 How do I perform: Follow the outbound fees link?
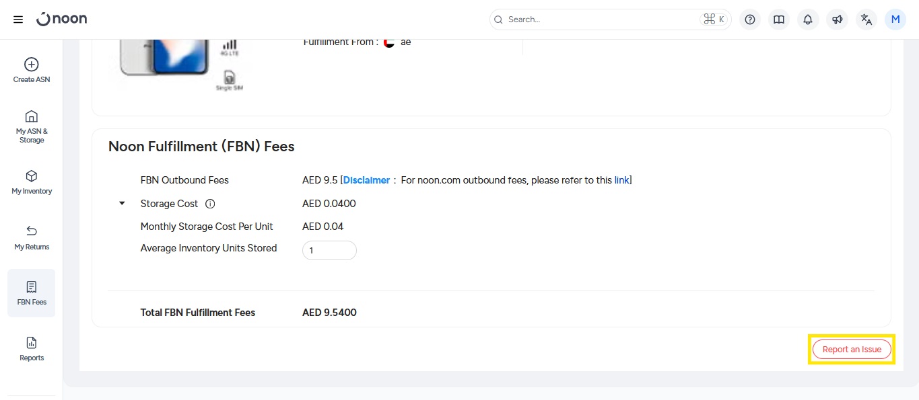621,180
